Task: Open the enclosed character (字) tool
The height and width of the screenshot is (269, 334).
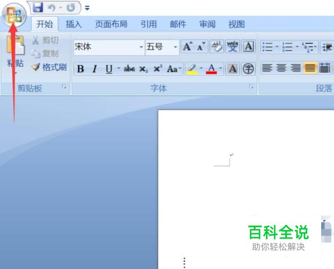Action: pos(248,69)
